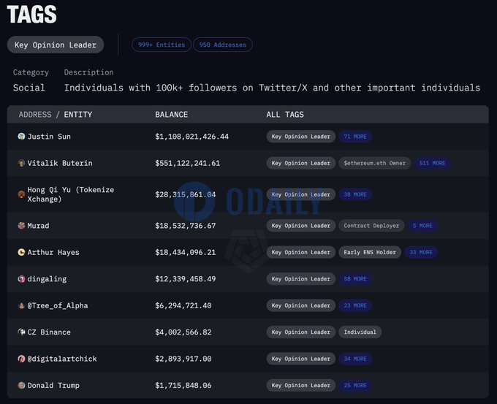The height and width of the screenshot is (404, 497).
Task: Click Murad's Contract Deployer tag
Action: 371,226
